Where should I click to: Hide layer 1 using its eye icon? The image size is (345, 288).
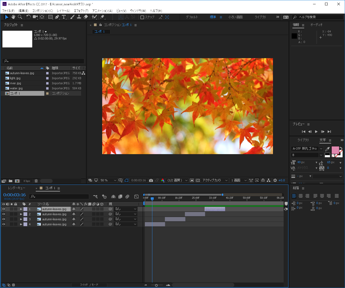4,209
